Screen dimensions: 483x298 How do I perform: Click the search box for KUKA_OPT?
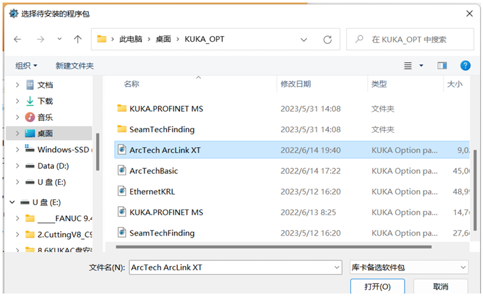click(x=411, y=39)
